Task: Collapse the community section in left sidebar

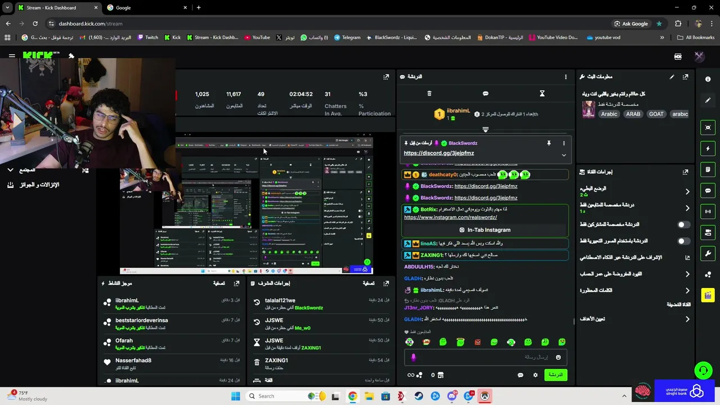Action: point(10,170)
